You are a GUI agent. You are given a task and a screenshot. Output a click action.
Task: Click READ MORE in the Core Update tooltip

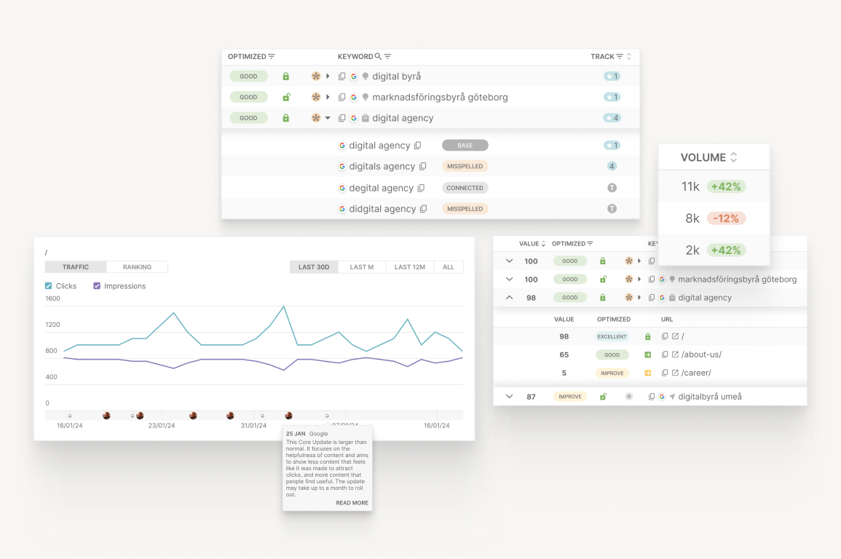click(x=352, y=503)
